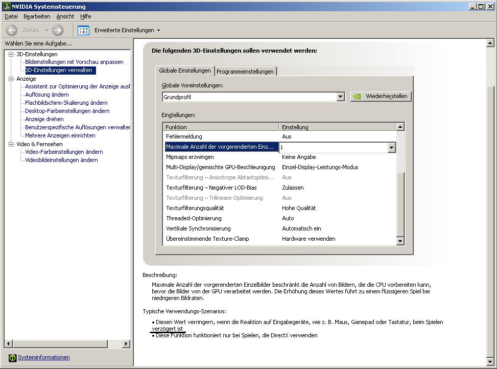Select Videobildeinstellungen ändern
This screenshot has width=497, height=369.
[61, 160]
